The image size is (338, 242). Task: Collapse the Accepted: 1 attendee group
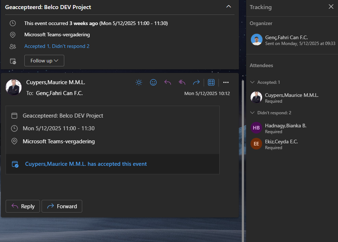(x=253, y=82)
